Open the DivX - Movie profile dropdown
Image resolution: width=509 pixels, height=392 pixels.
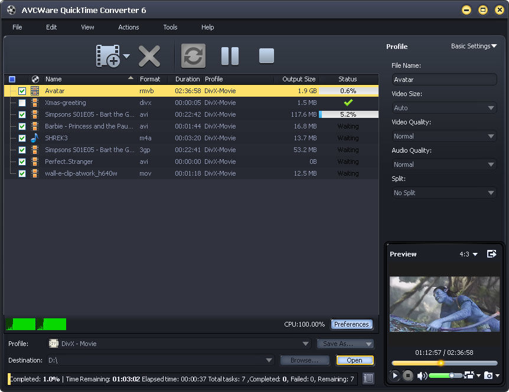pos(179,344)
